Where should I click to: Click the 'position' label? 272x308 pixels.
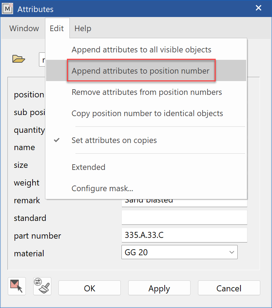(29, 95)
